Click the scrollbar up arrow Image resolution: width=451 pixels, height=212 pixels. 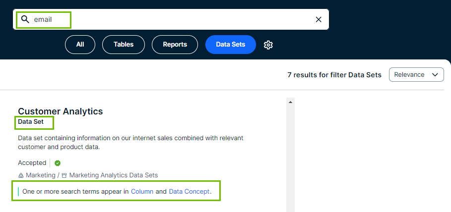[291, 102]
